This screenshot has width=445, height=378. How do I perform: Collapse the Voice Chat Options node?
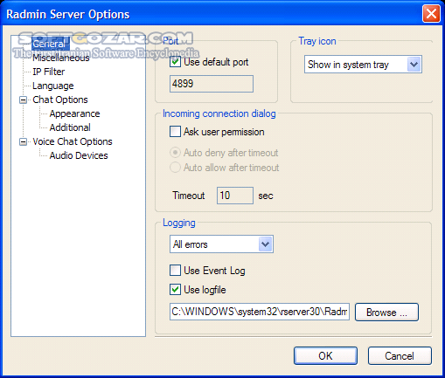(x=23, y=142)
